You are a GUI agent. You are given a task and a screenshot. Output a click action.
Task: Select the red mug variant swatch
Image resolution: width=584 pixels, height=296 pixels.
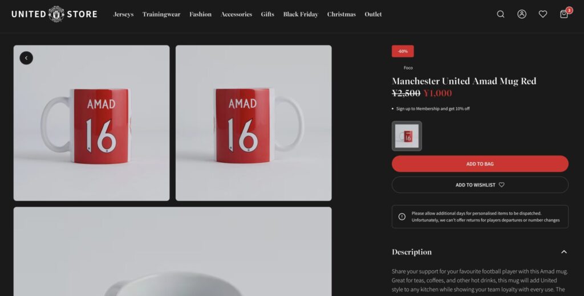tap(407, 136)
